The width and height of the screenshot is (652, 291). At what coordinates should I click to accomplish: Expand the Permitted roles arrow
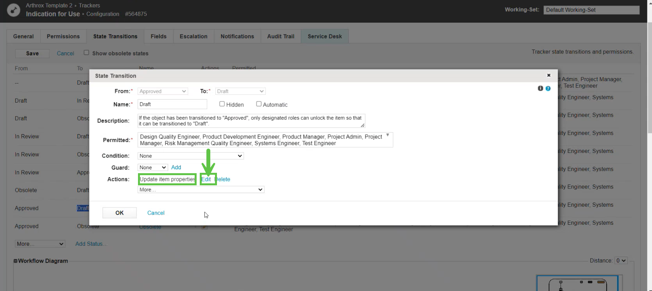(387, 135)
